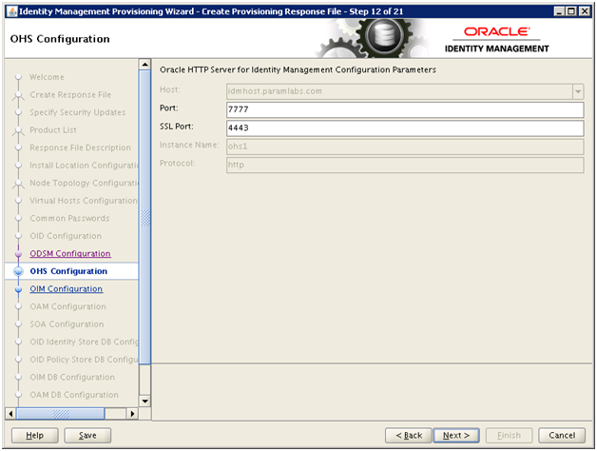
Task: Click the sidebar scroll left arrow
Action: click(10, 413)
